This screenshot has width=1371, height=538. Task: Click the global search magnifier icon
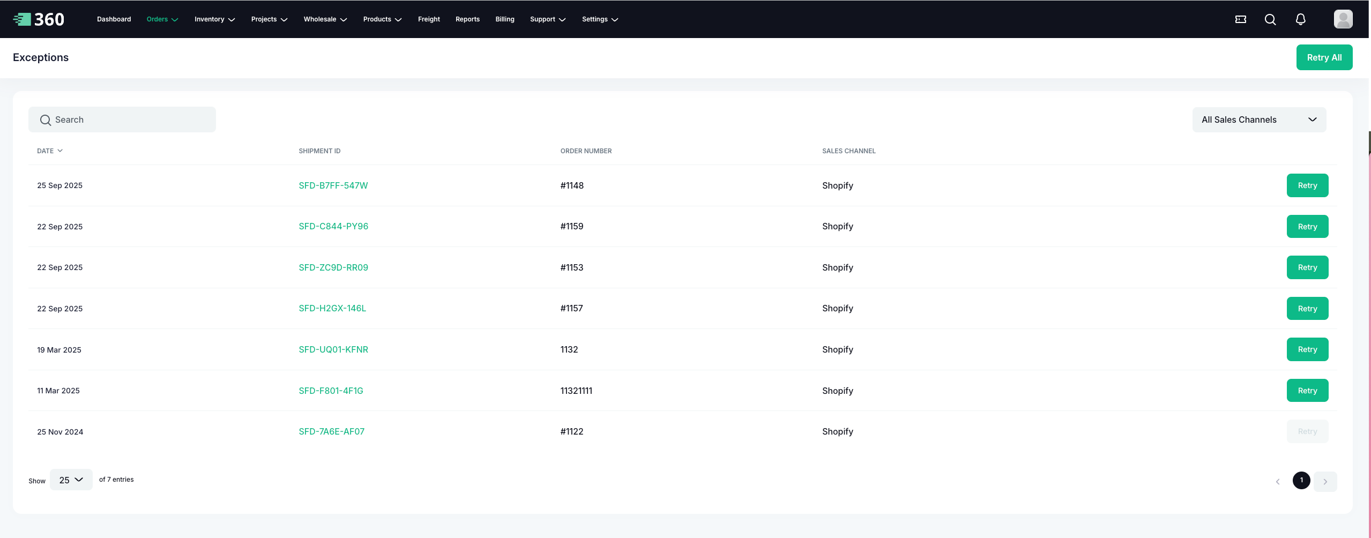click(x=1270, y=19)
